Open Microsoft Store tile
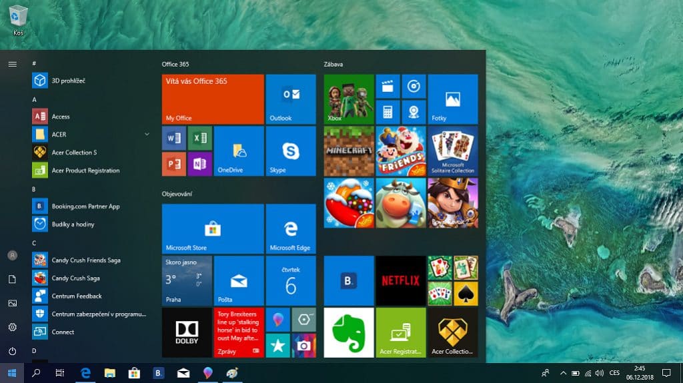 213,229
